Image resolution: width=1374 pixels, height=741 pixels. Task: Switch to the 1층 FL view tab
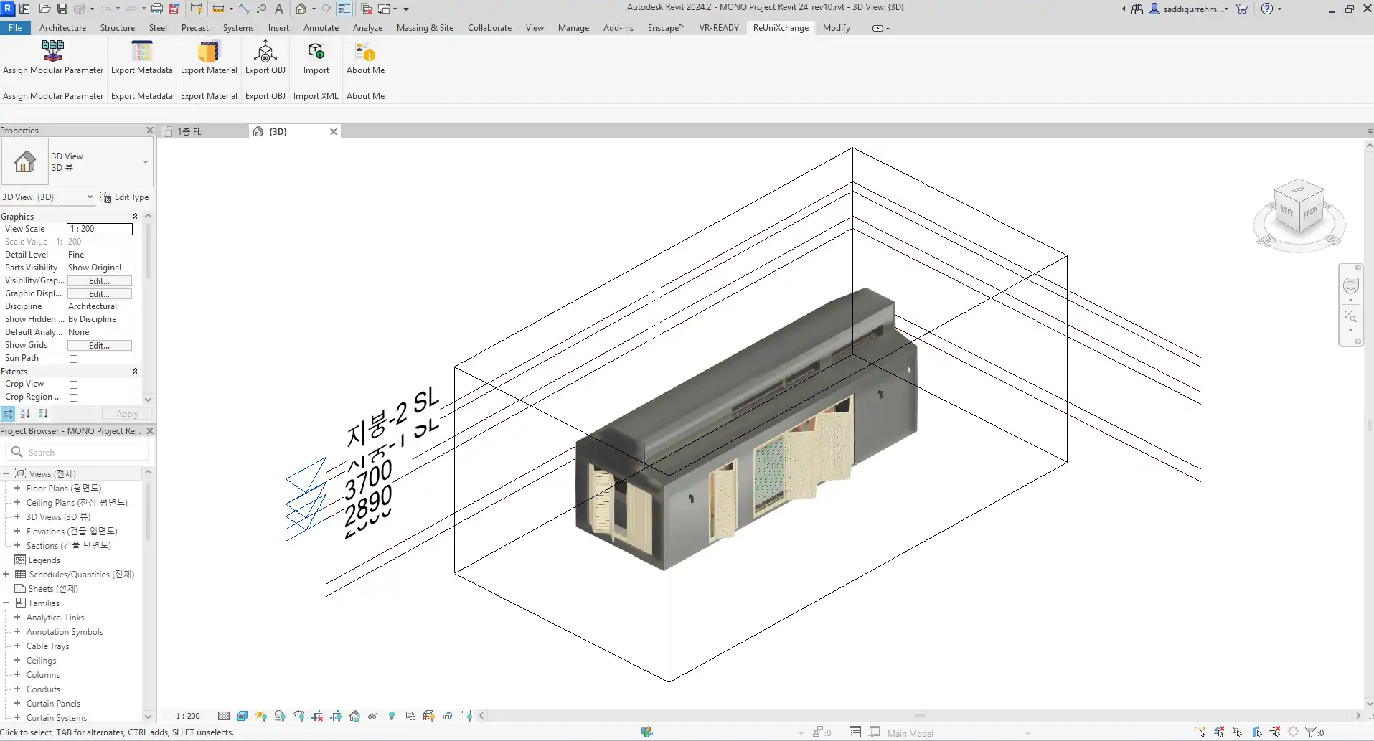point(189,132)
